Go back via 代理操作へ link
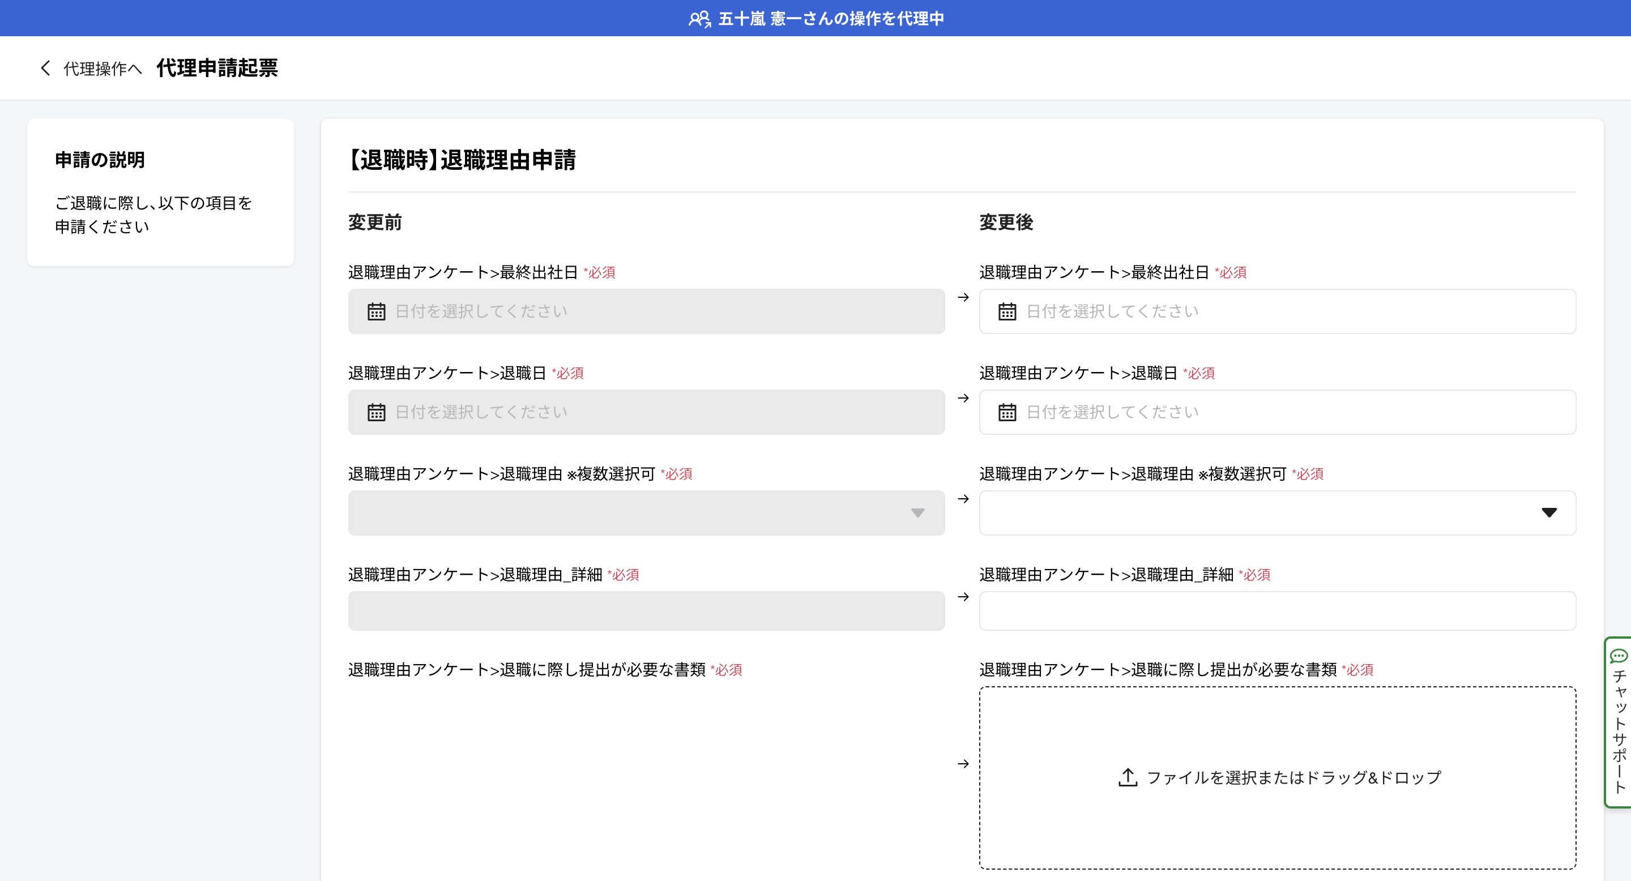The width and height of the screenshot is (1631, 881). click(103, 69)
